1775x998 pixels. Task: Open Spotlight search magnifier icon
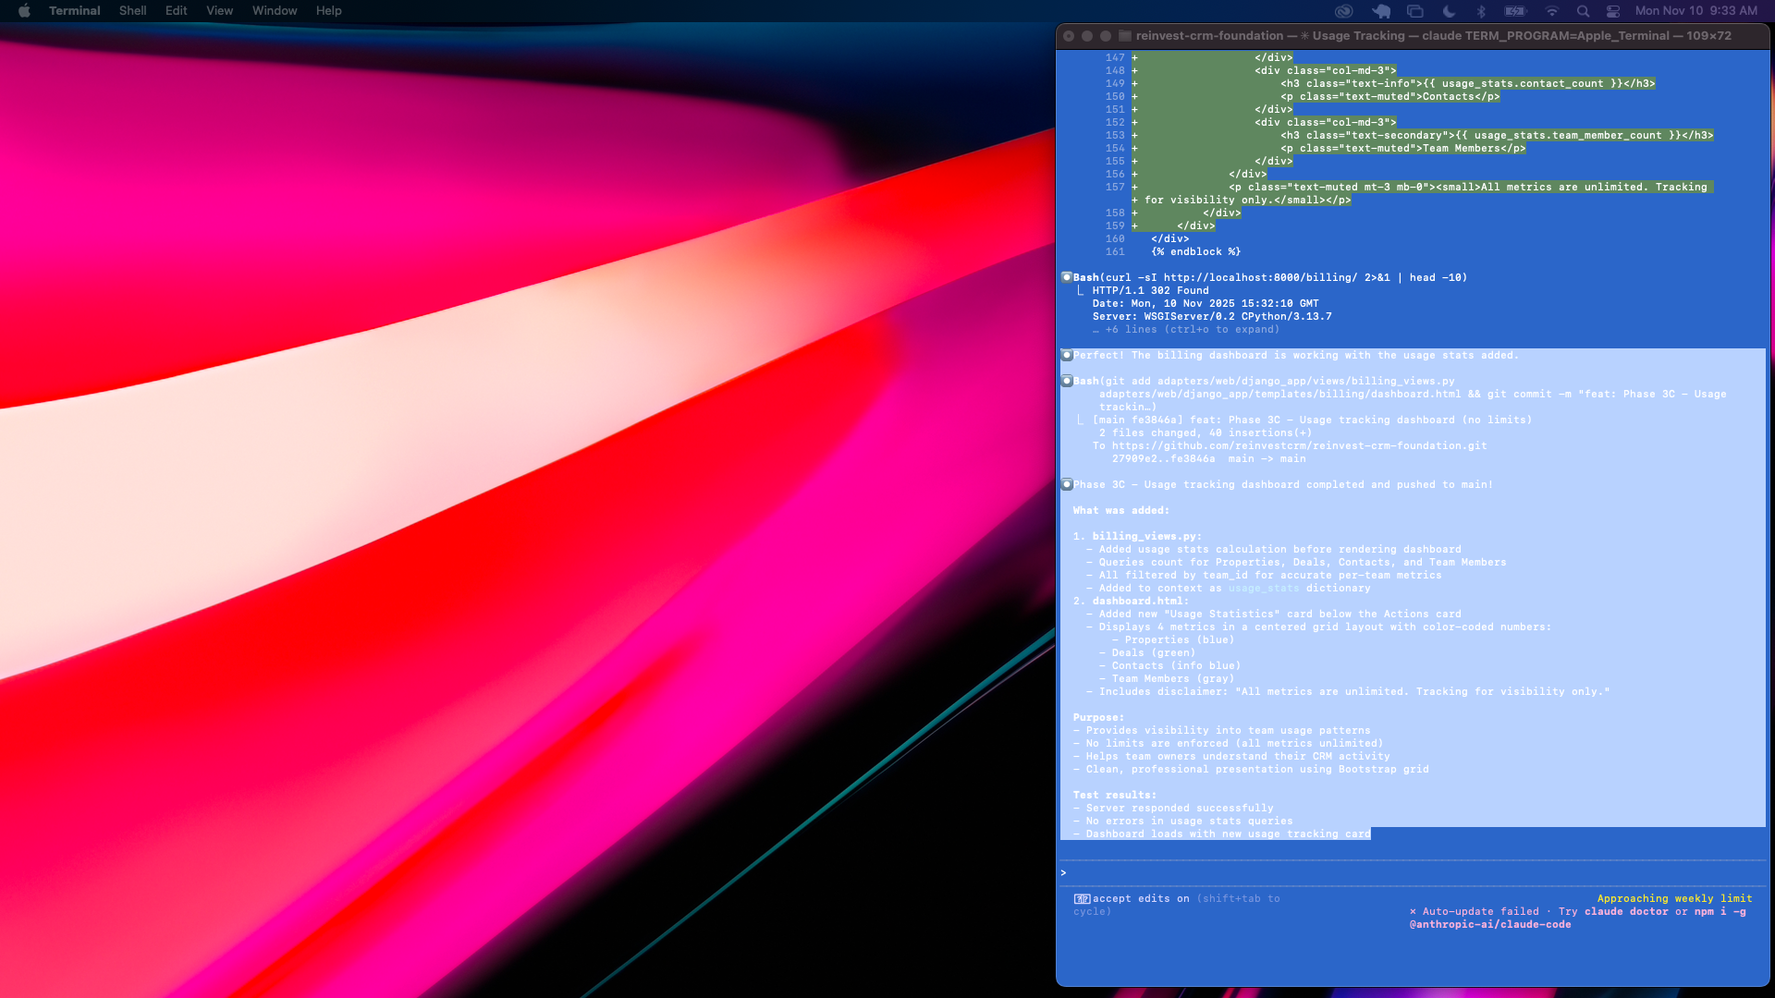click(x=1583, y=11)
